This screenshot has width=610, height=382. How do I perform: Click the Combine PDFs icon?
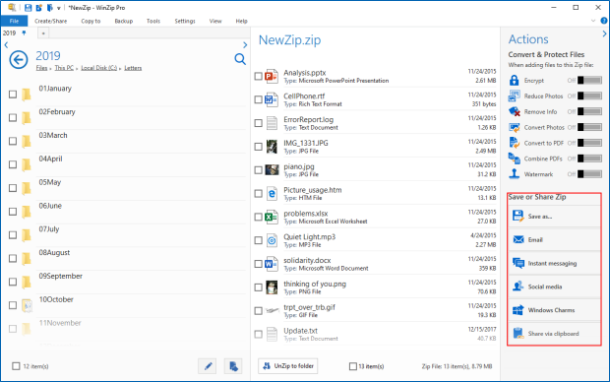[x=515, y=159]
